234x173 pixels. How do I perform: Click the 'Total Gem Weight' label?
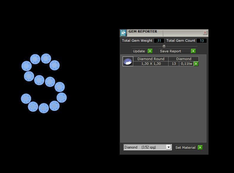pyautogui.click(x=137, y=41)
